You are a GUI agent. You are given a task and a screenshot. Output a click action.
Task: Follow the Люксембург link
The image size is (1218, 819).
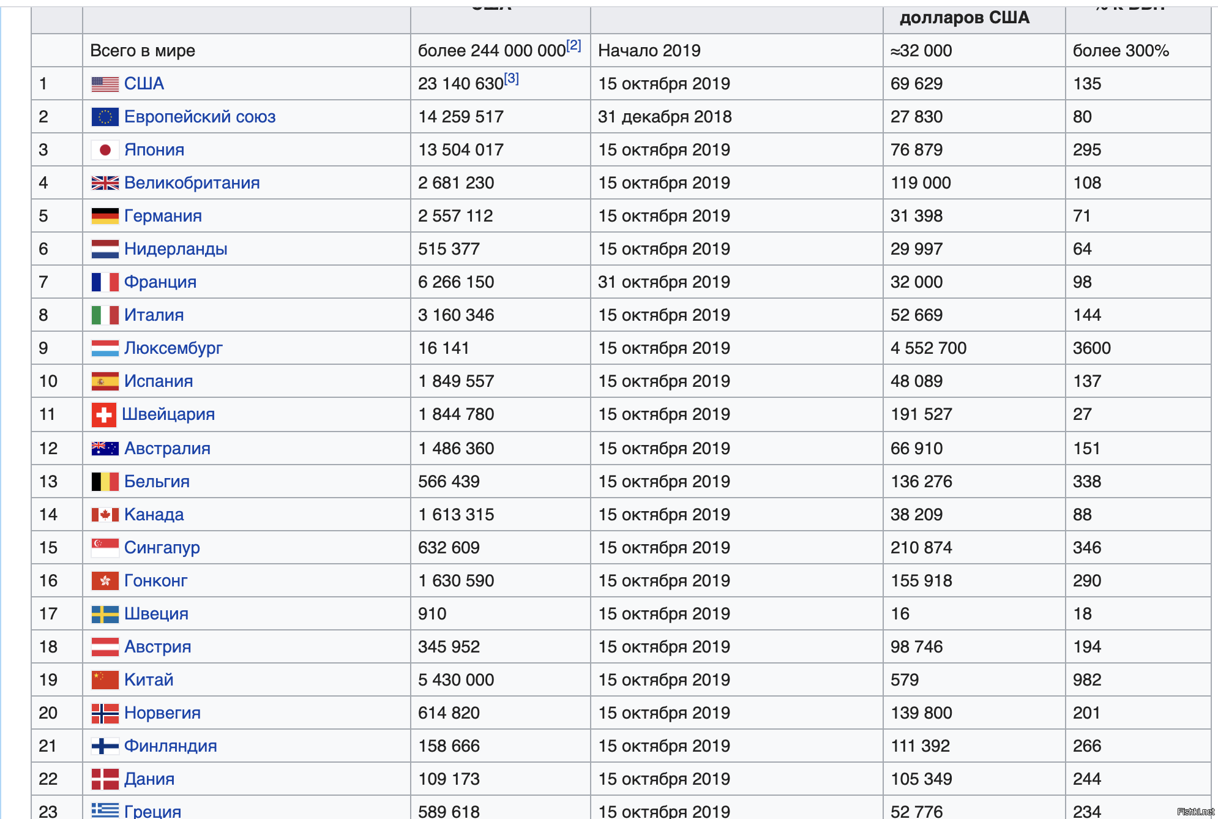click(173, 348)
